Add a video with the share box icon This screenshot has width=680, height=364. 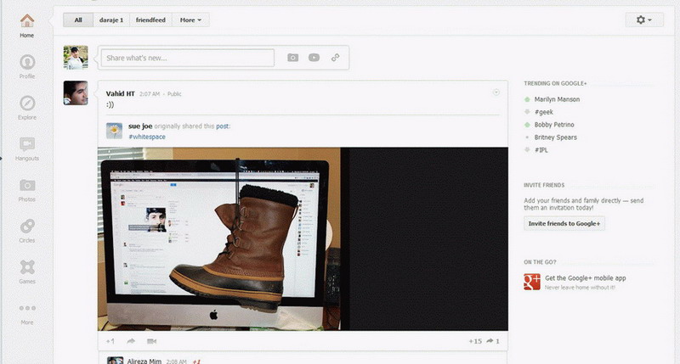(x=314, y=58)
